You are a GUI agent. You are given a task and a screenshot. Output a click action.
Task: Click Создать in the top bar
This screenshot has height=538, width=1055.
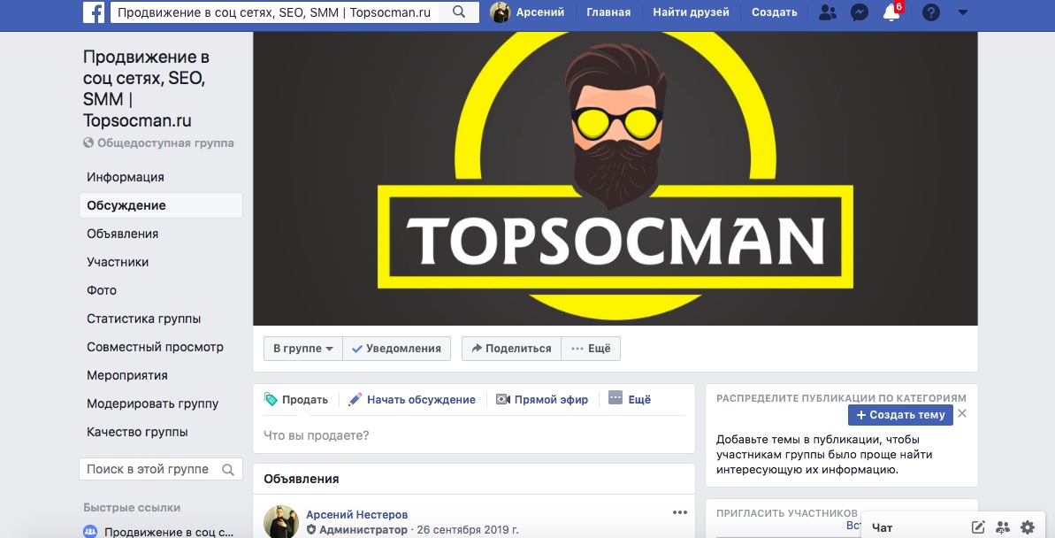tap(775, 12)
